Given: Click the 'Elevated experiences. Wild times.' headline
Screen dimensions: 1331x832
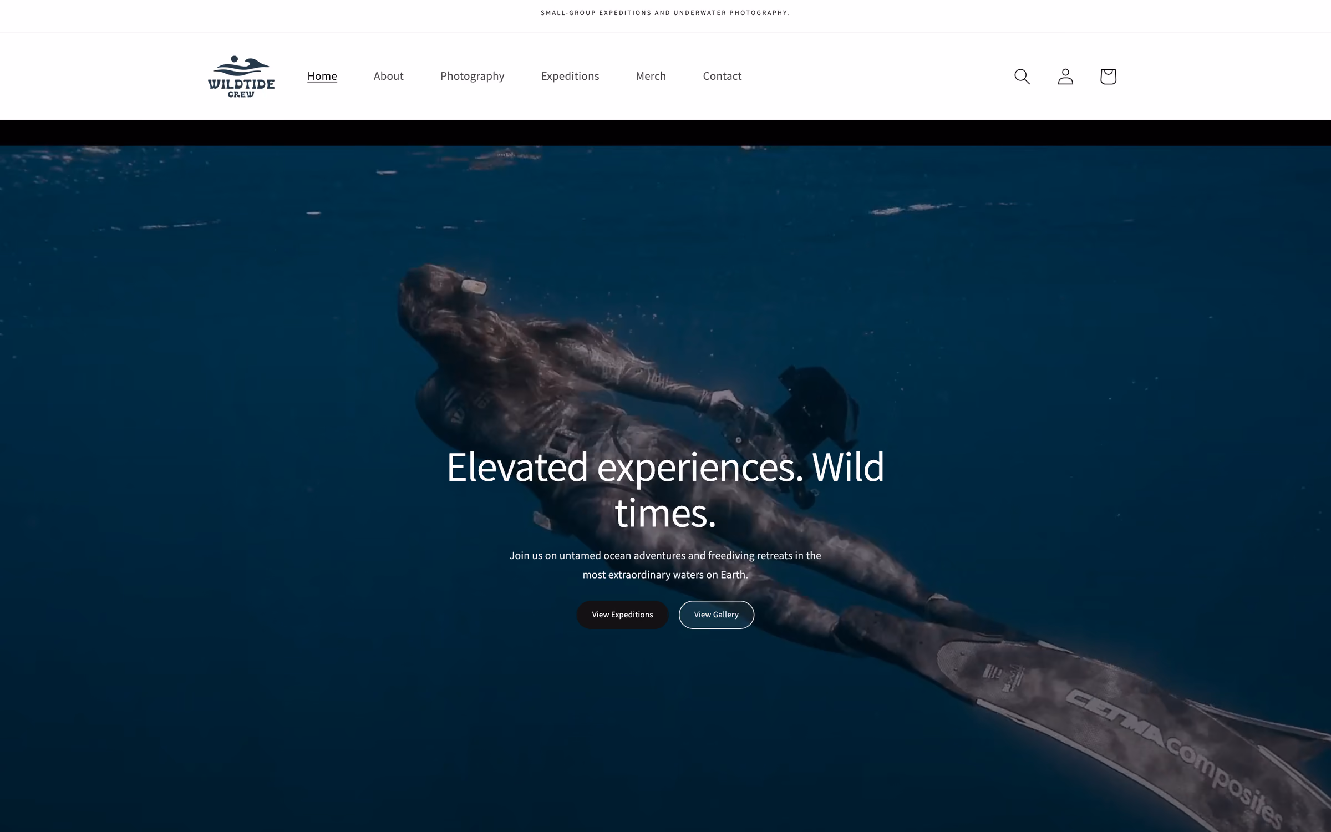Looking at the screenshot, I should click(665, 490).
